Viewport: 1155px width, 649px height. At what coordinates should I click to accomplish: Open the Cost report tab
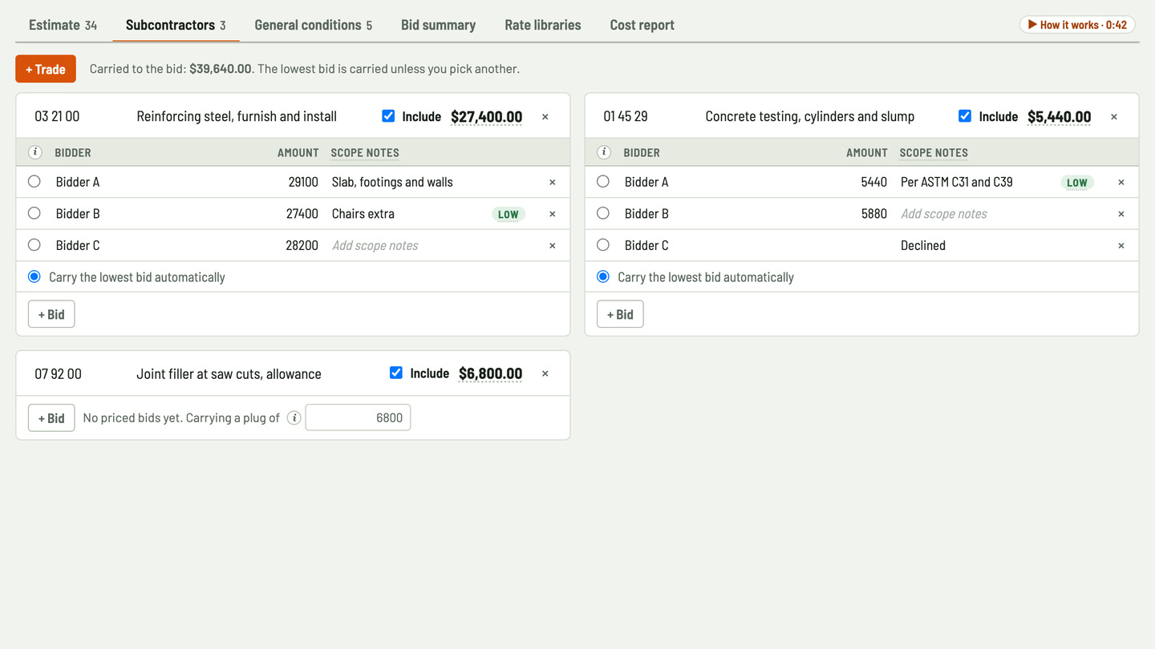(642, 25)
